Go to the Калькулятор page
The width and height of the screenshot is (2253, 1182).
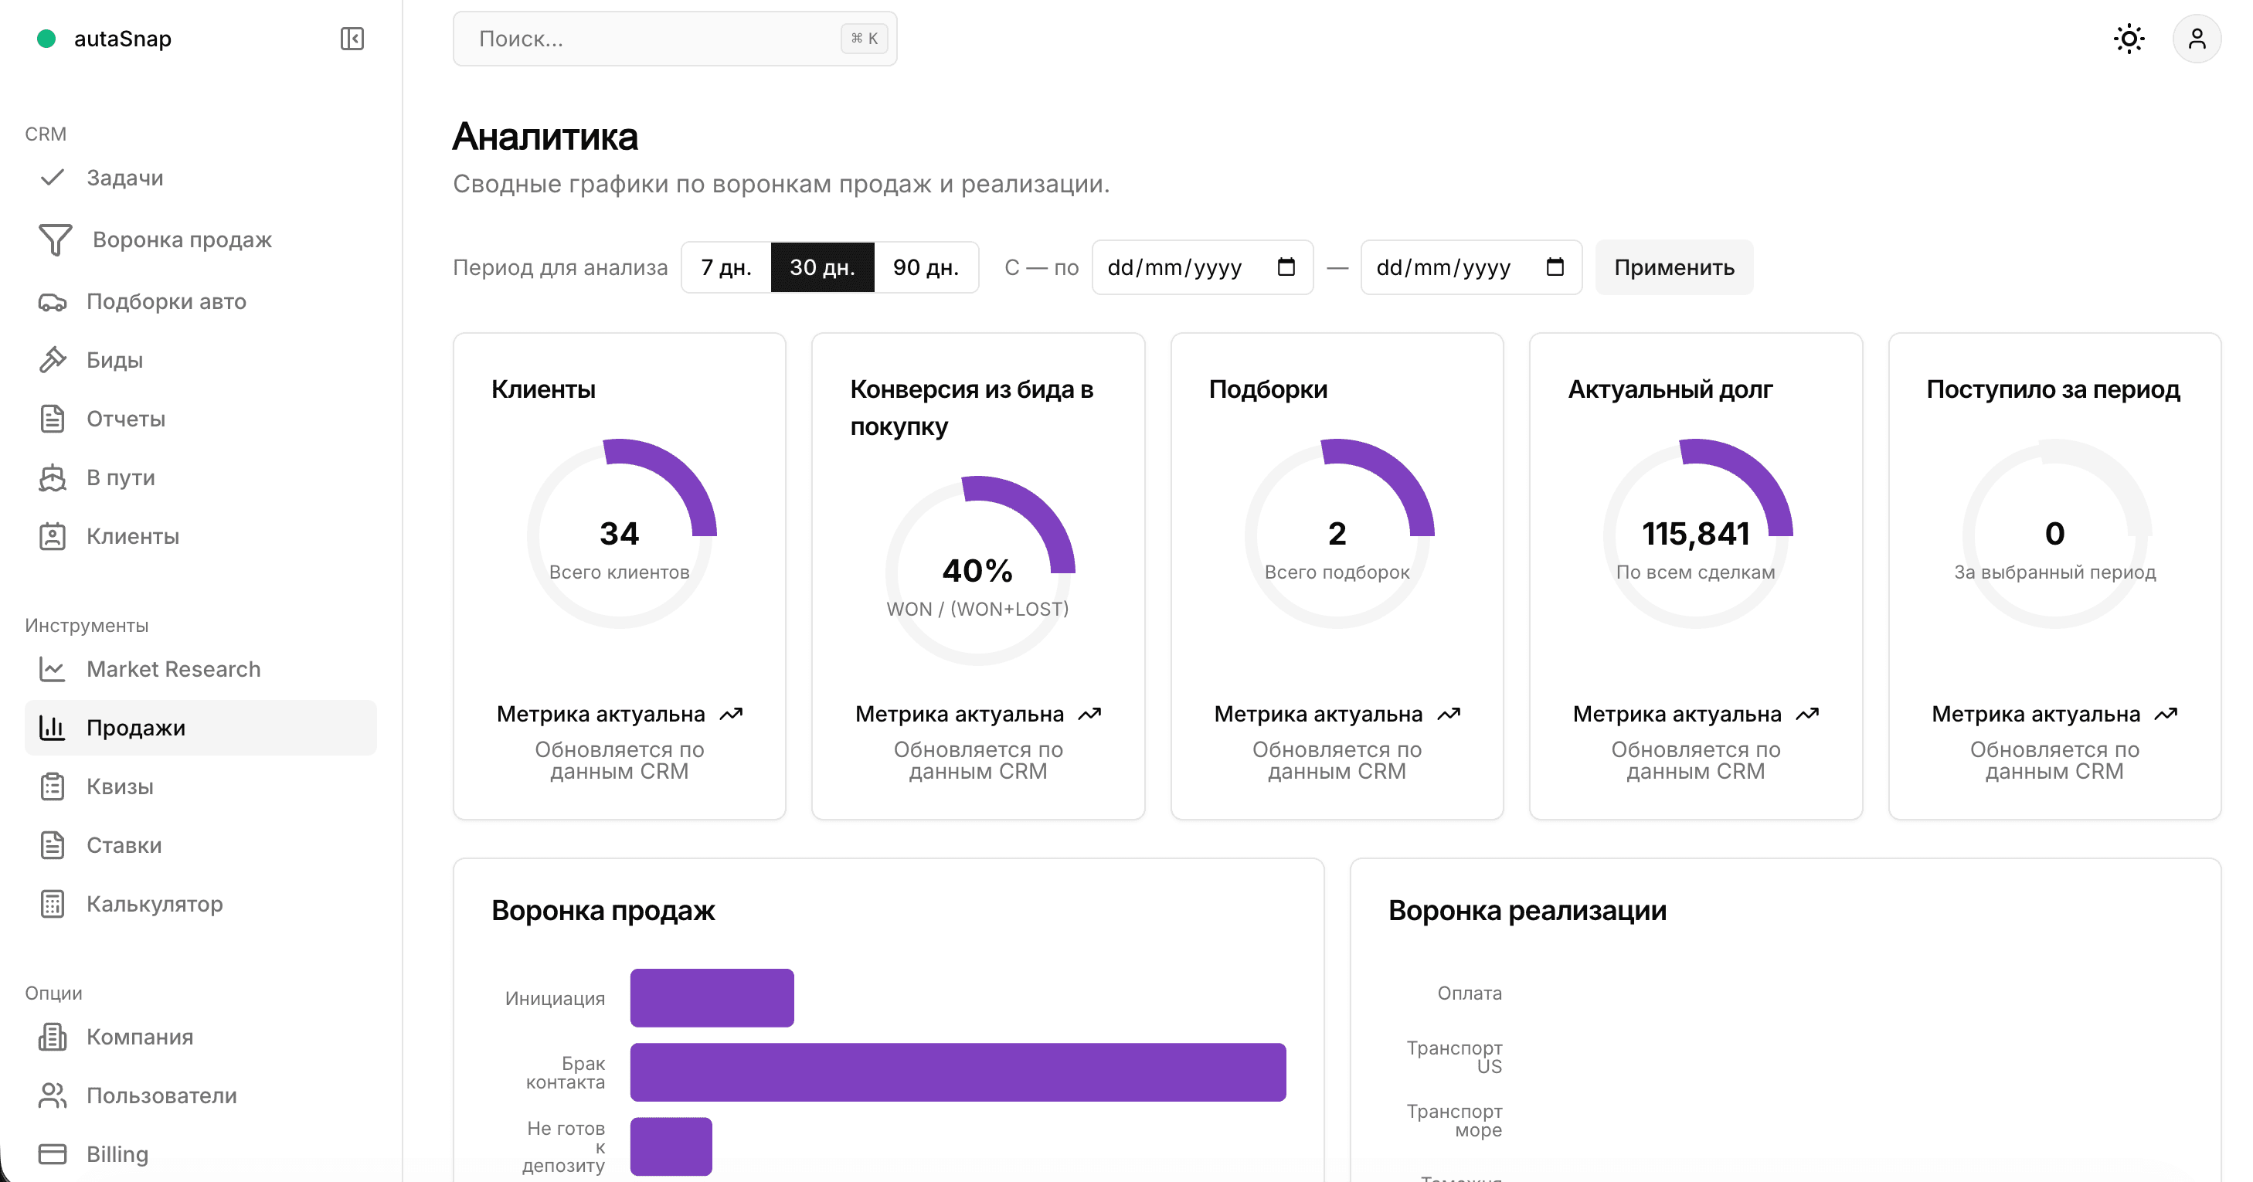pyautogui.click(x=200, y=903)
